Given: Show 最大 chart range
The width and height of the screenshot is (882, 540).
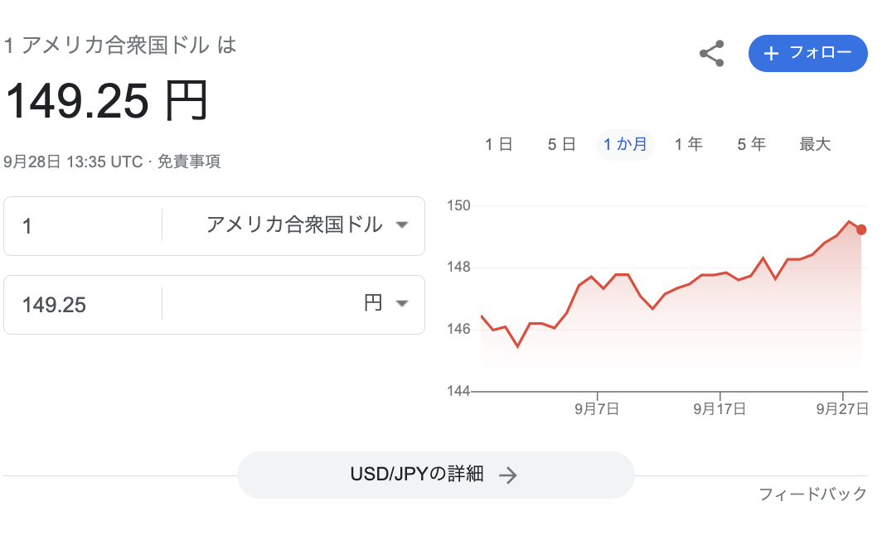Looking at the screenshot, I should (815, 144).
